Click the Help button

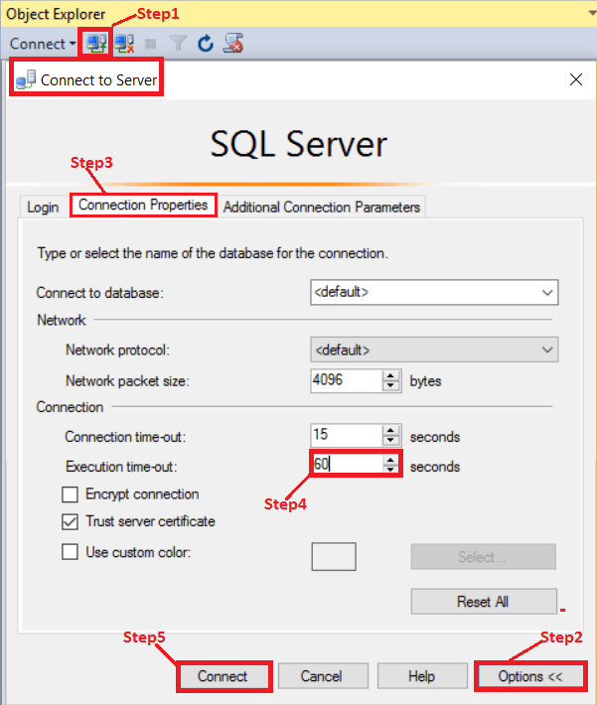(x=422, y=676)
